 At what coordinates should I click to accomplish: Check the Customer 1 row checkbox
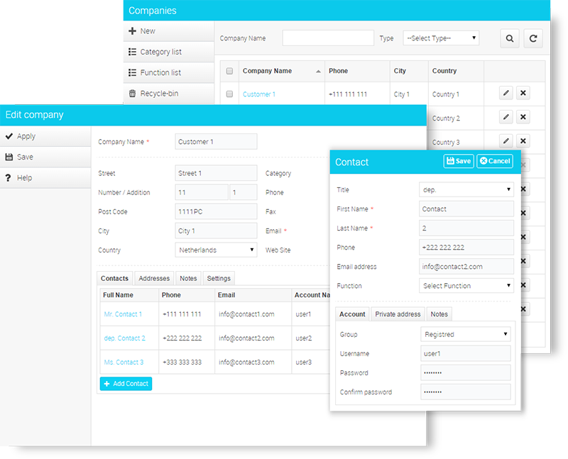pyautogui.click(x=229, y=94)
